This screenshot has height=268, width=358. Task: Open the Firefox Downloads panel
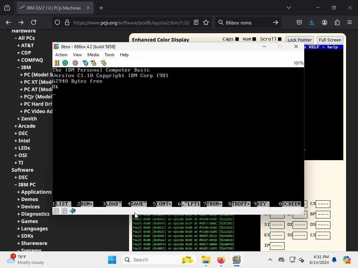coord(312,23)
